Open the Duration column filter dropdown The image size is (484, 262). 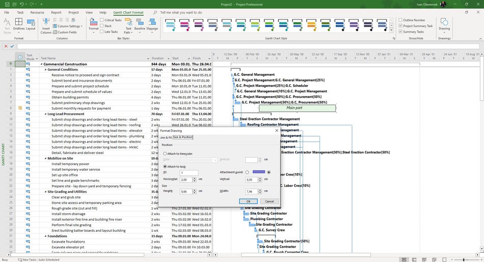169,59
